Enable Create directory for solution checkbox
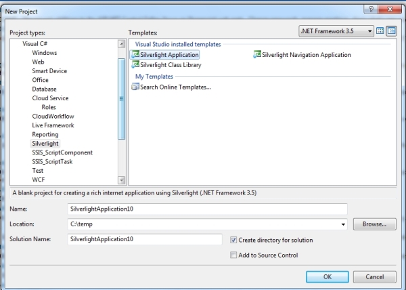 point(233,240)
